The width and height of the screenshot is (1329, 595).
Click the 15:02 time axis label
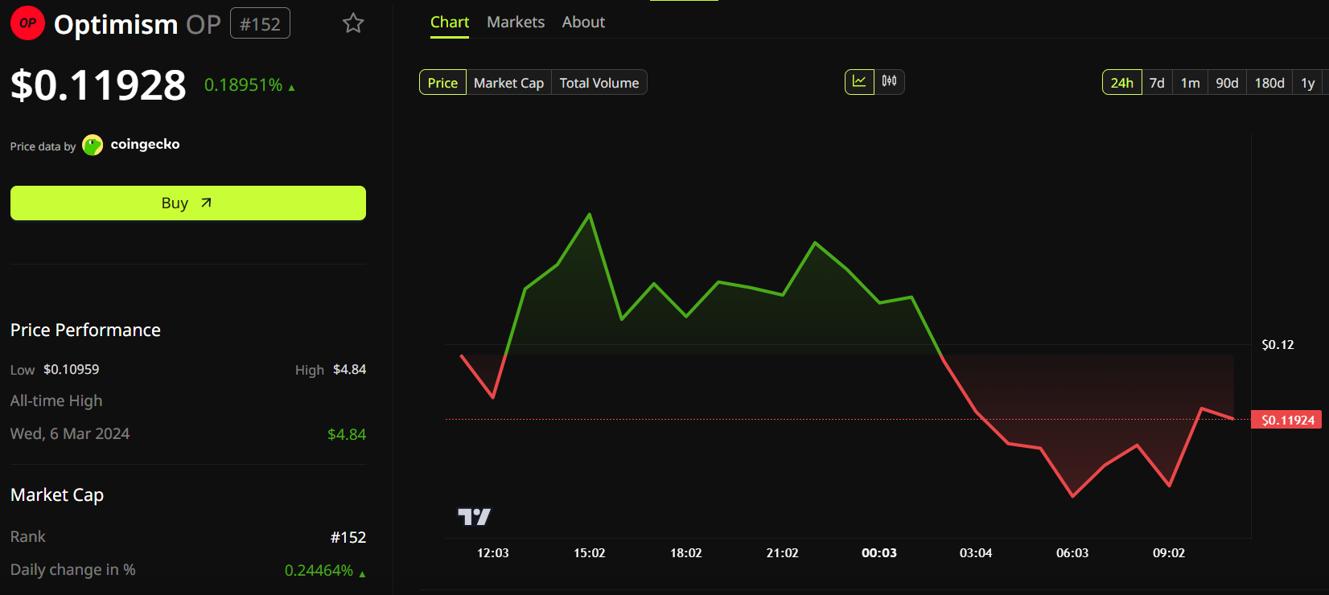(590, 552)
